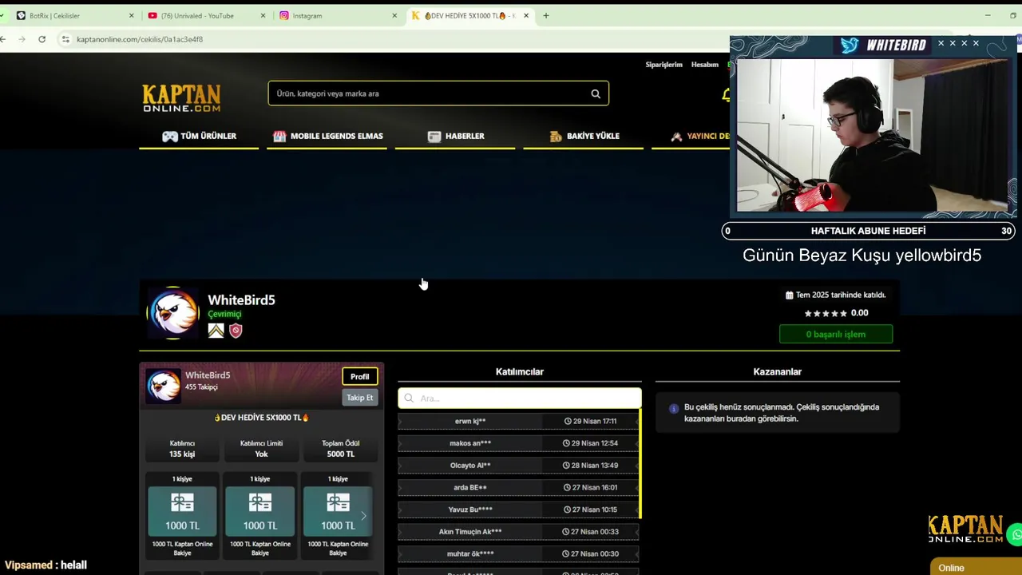This screenshot has width=1022, height=575.
Task: Click the magnifier icon in the Katılımcılar search
Action: point(409,398)
